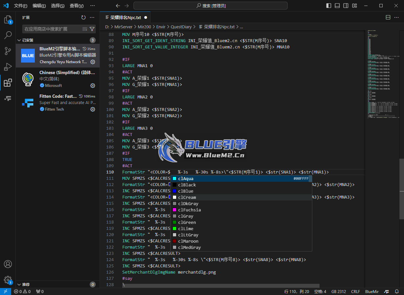Toggle the secondary sidebar visibility
Viewport: 404px width, 295px height.
[346, 6]
